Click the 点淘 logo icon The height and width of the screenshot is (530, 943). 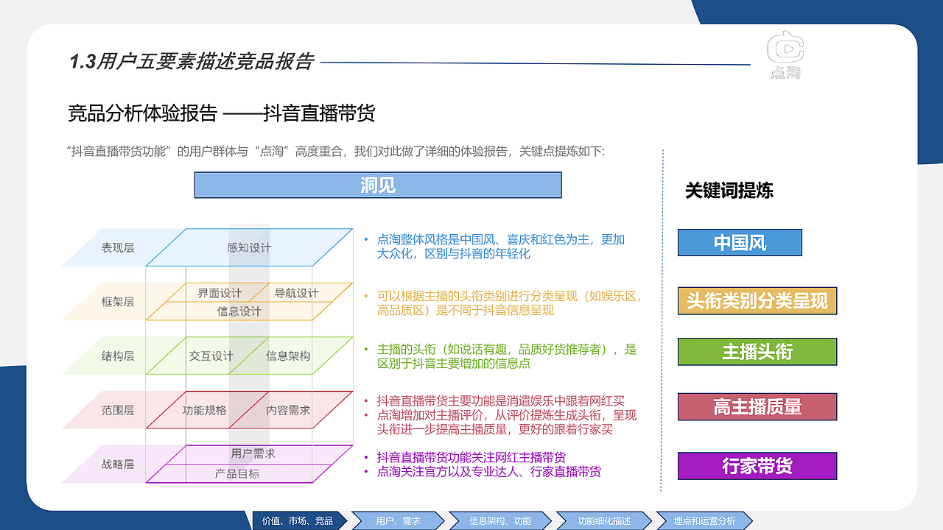coord(785,55)
